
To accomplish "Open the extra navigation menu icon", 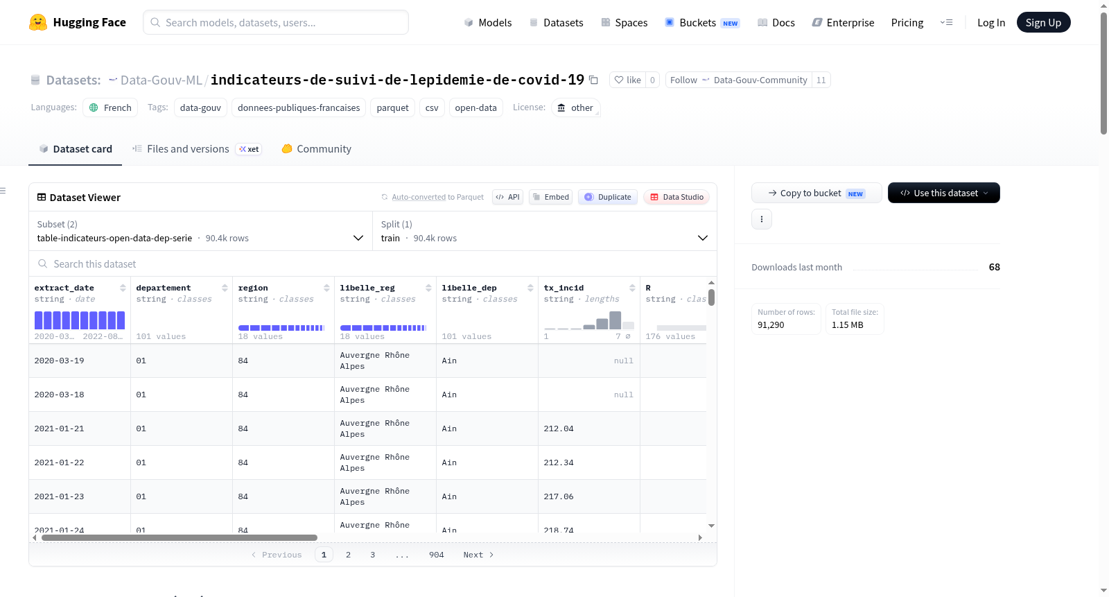I will (946, 22).
